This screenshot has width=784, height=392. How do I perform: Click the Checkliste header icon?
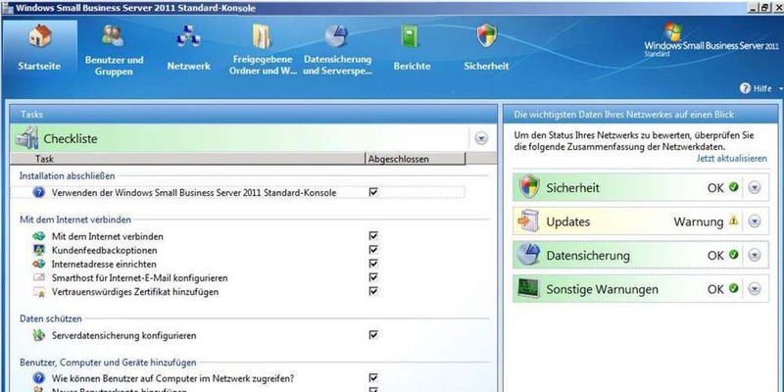click(27, 138)
